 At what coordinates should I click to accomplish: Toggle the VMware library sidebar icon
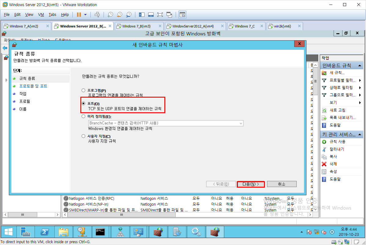coord(142,15)
